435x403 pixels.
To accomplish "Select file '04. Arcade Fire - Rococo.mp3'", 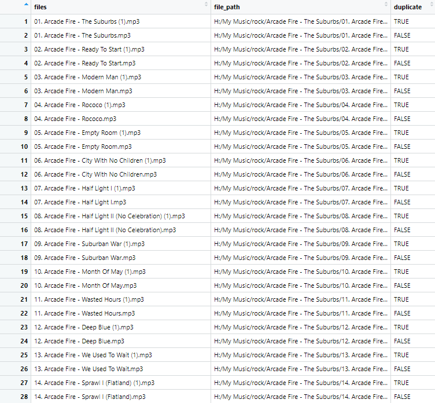I will pos(75,119).
